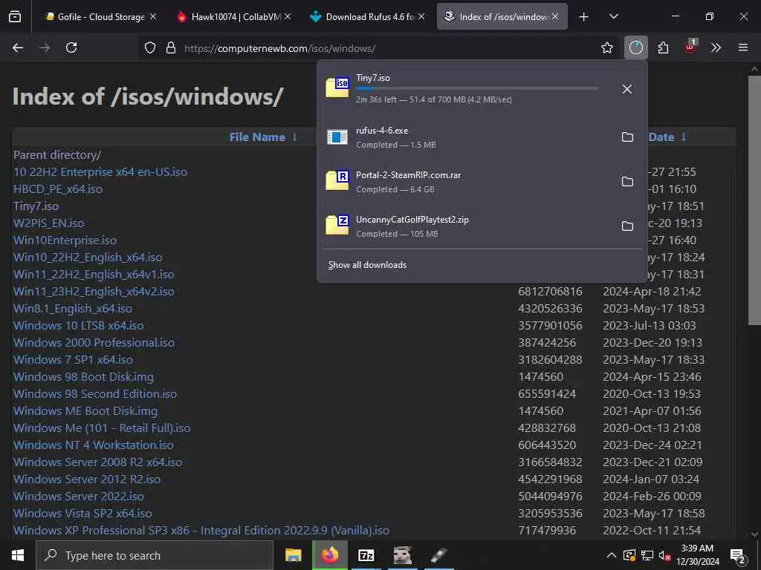This screenshot has height=570, width=761.
Task: Download 10 22H2 Enterprise x64 en-US.iso
Action: click(100, 172)
